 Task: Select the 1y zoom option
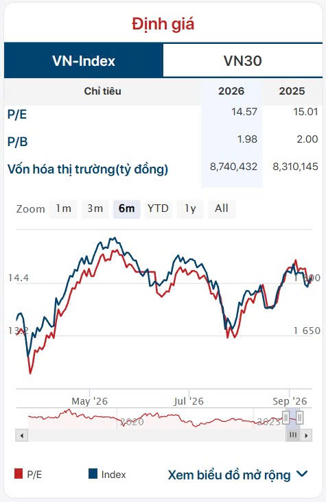coord(189,208)
